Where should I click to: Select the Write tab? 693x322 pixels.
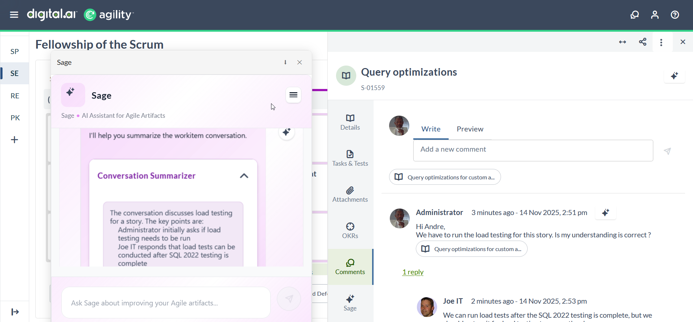pos(431,129)
